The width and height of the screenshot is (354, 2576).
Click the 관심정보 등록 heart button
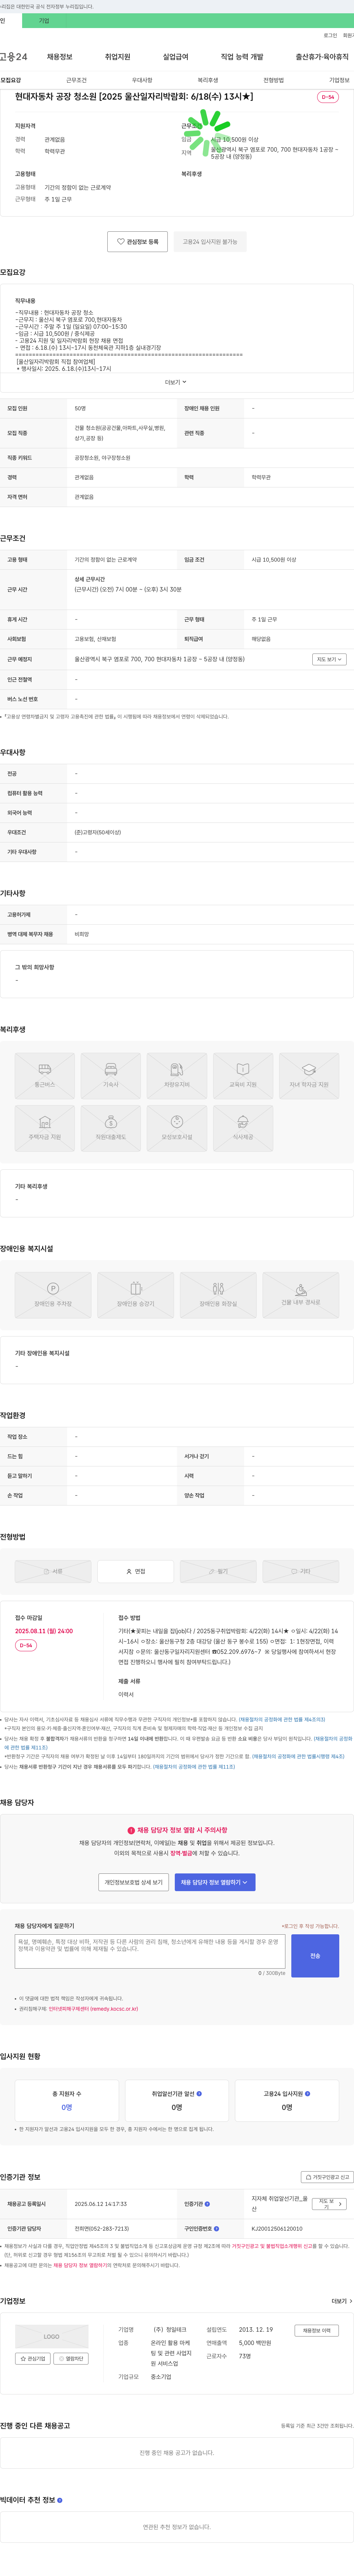click(x=138, y=242)
